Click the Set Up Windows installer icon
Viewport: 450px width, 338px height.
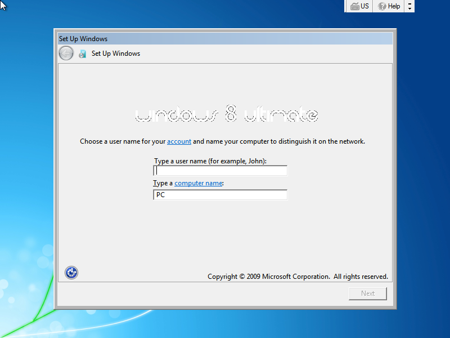[x=82, y=54]
